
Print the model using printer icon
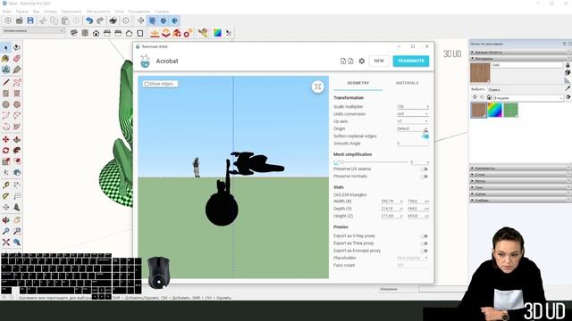coord(114,21)
